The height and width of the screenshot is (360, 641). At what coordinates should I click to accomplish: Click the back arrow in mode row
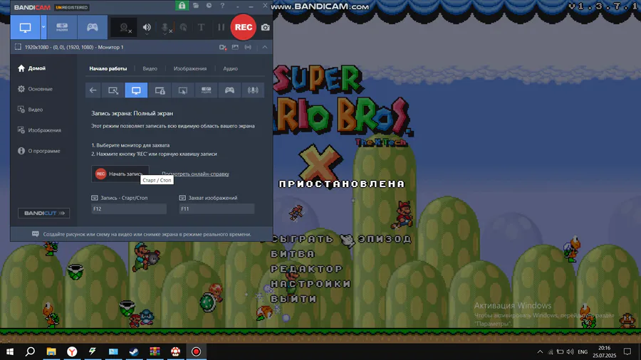click(x=93, y=90)
